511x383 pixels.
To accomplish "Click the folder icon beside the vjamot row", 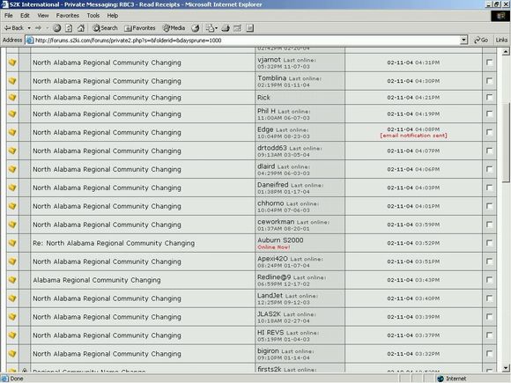I will (x=12, y=63).
